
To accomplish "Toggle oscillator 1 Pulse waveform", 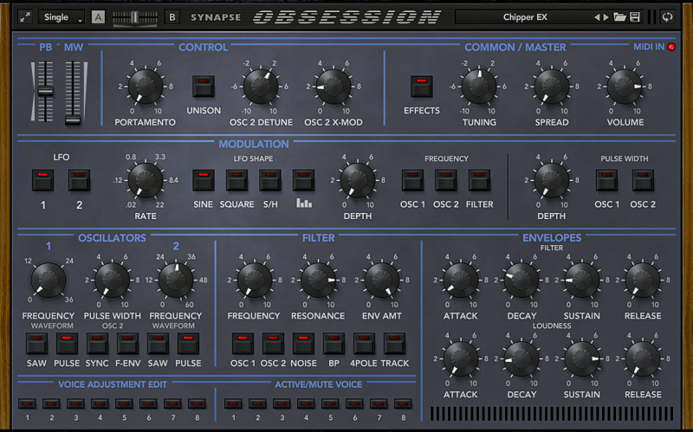I will point(67,344).
